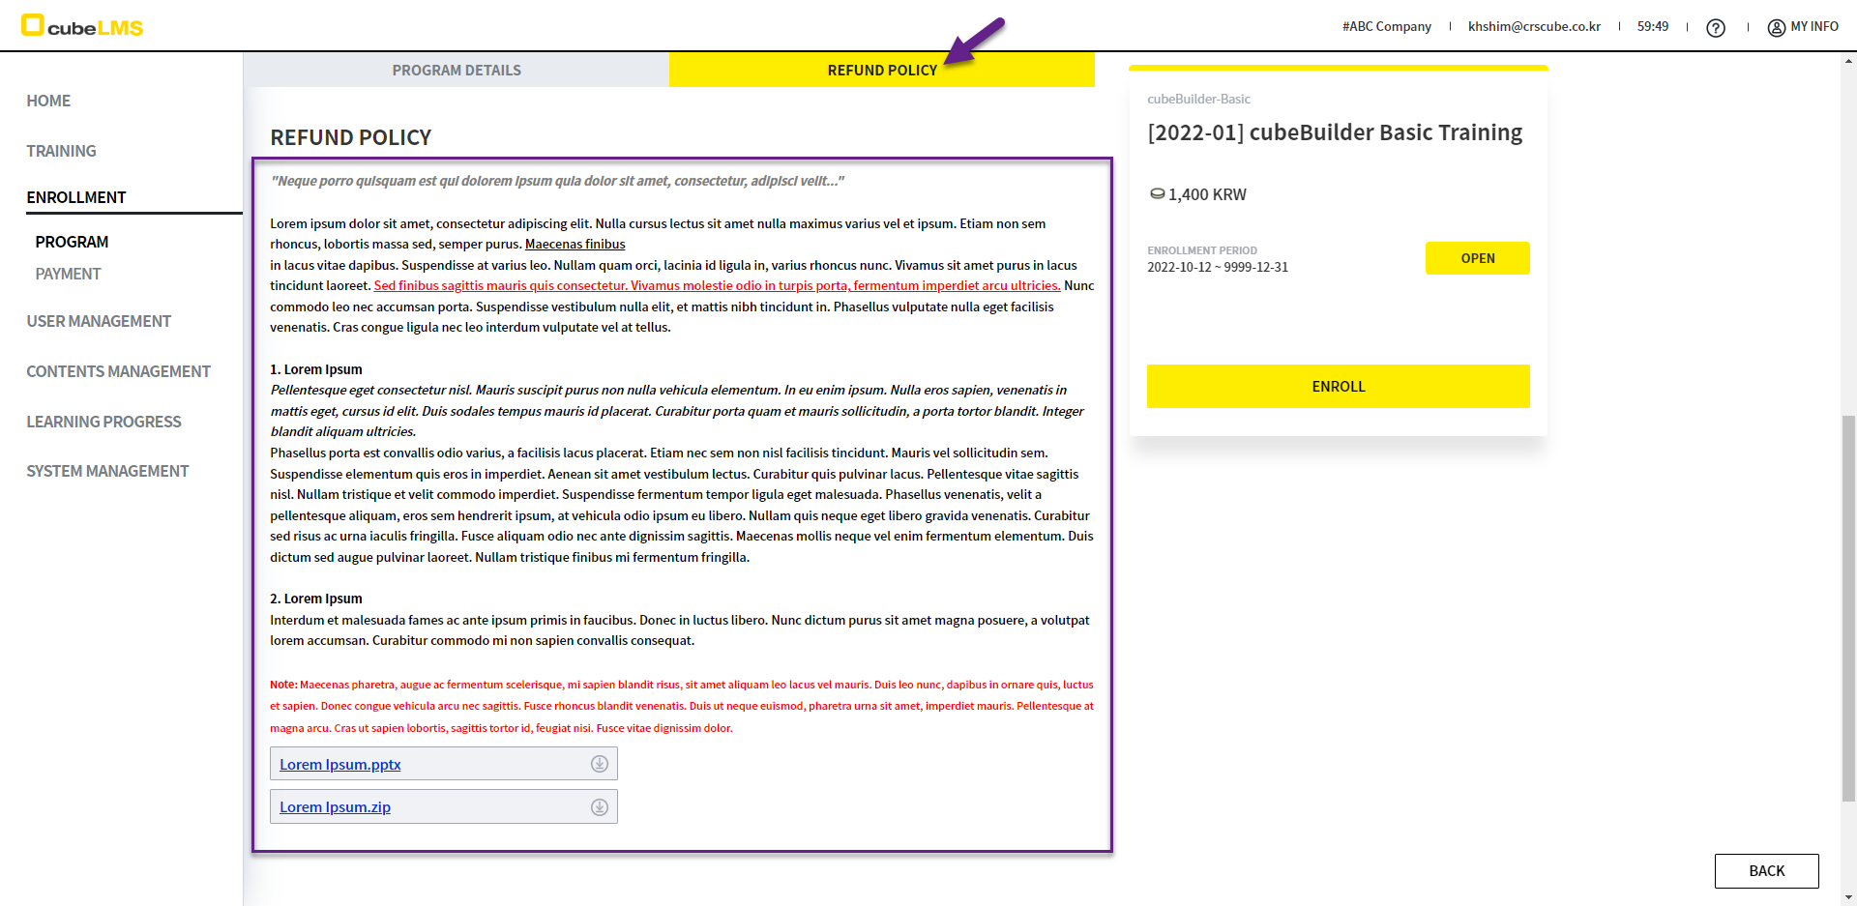The width and height of the screenshot is (1857, 906).
Task: Go to HOME in the sidebar
Action: click(48, 101)
